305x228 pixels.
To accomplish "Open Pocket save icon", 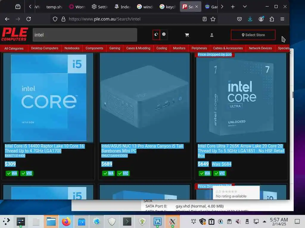I will coord(239,19).
